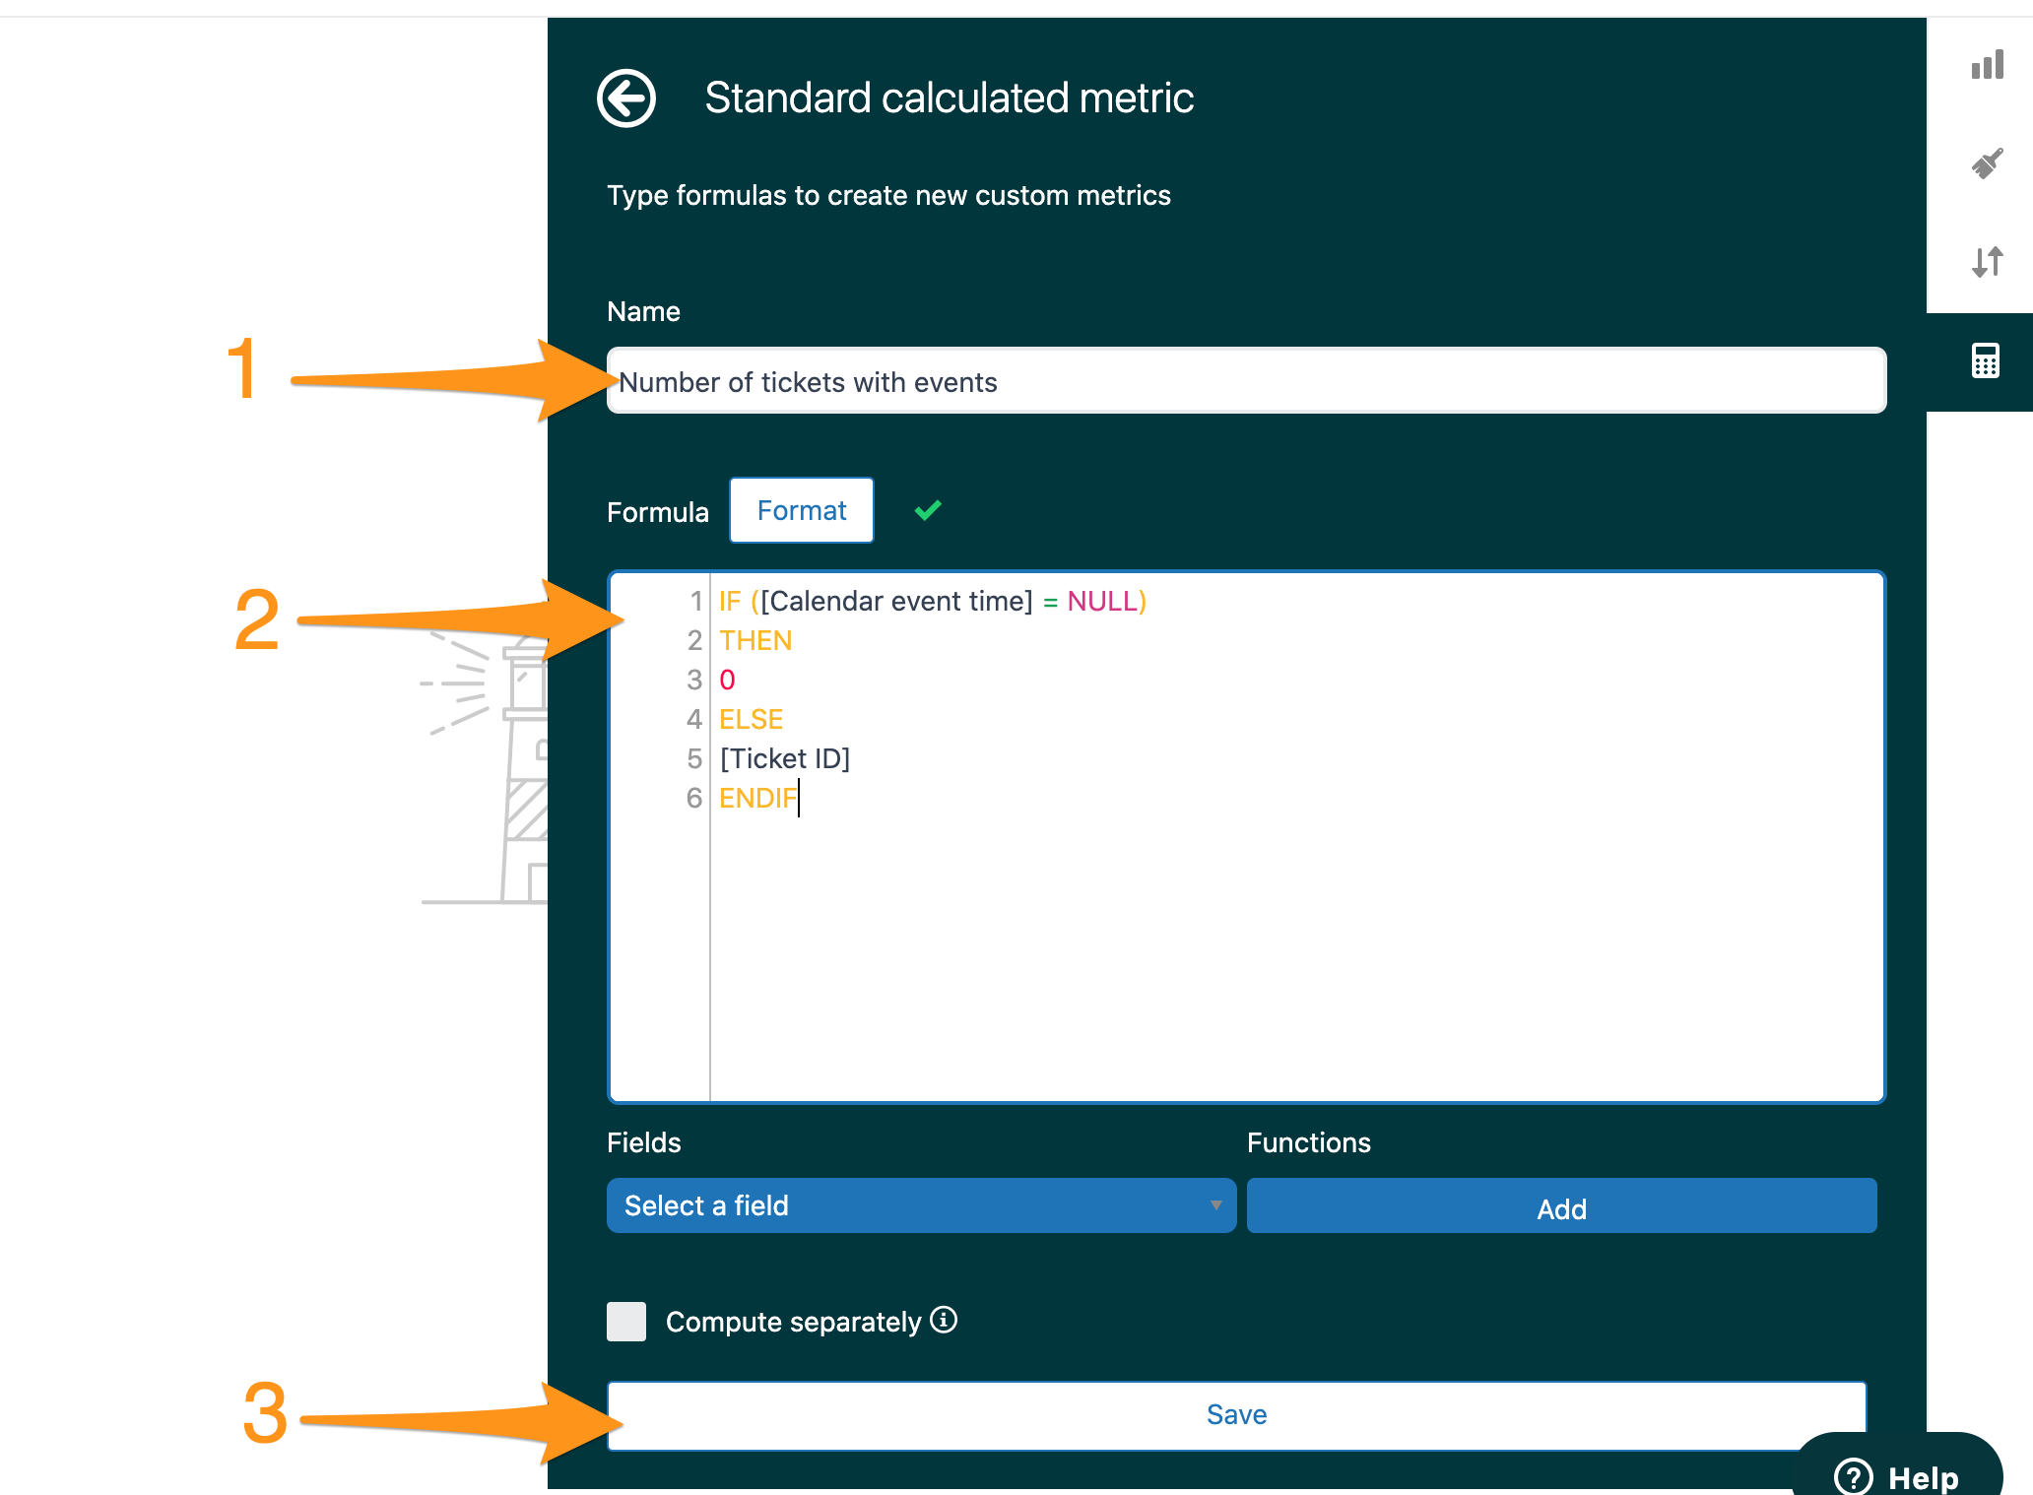Screen dimensions: 2033x1495
Task: Click the Add functions button
Action: point(1561,1206)
